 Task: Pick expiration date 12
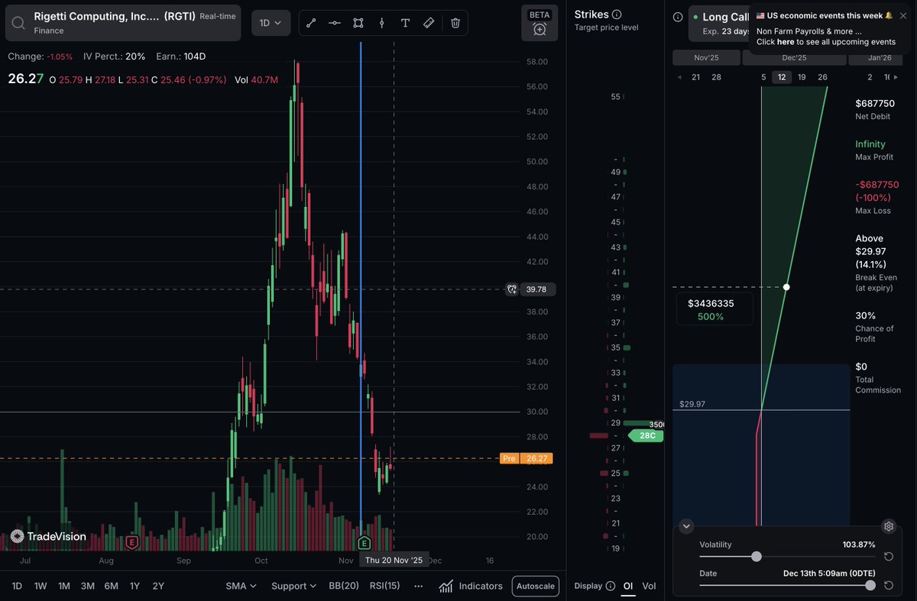click(782, 77)
